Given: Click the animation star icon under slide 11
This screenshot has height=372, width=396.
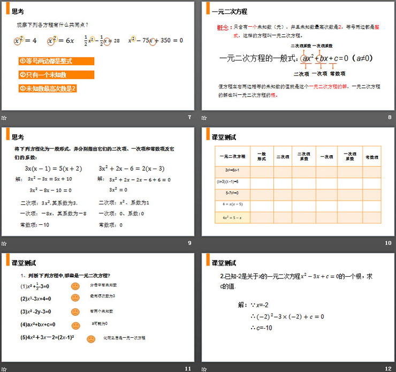Looking at the screenshot, I should (x=4, y=369).
